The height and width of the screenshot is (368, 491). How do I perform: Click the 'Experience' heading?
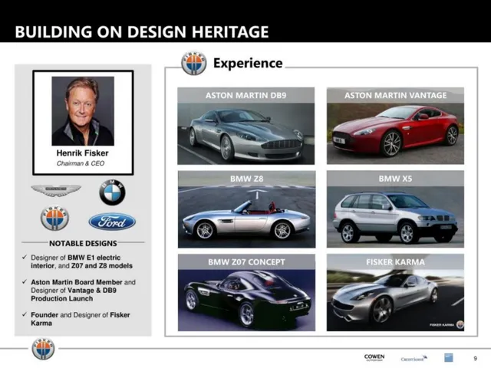coord(248,63)
